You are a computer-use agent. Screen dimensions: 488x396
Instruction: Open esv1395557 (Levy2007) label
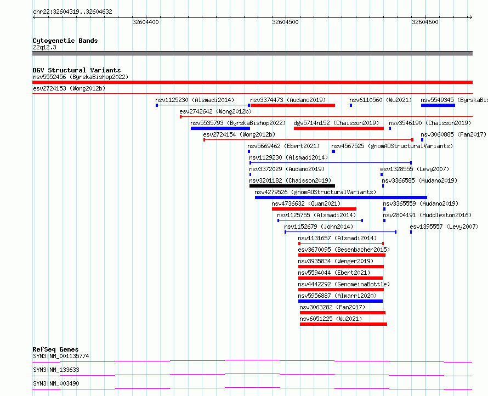click(x=444, y=227)
